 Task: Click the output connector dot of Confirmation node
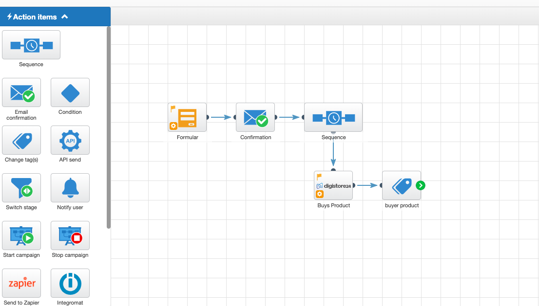276,117
